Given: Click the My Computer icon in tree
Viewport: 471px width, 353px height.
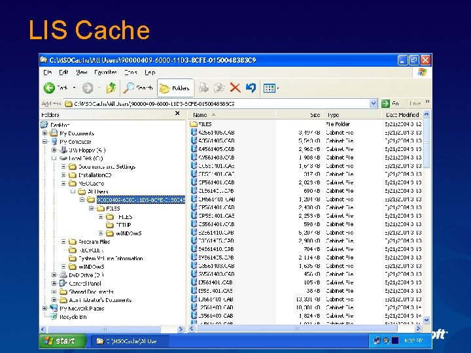Looking at the screenshot, I should point(54,141).
